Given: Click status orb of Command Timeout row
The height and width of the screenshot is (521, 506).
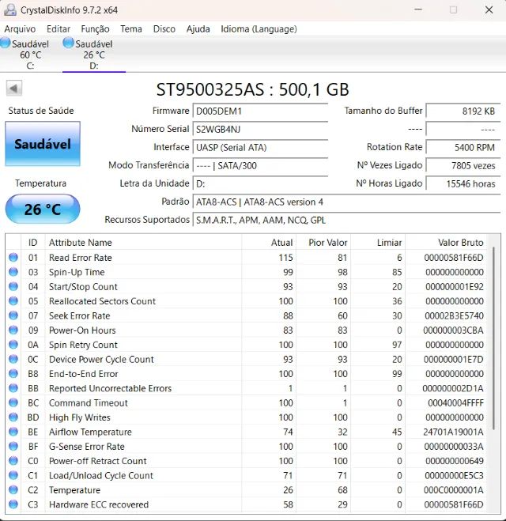Looking at the screenshot, I should (x=13, y=402).
